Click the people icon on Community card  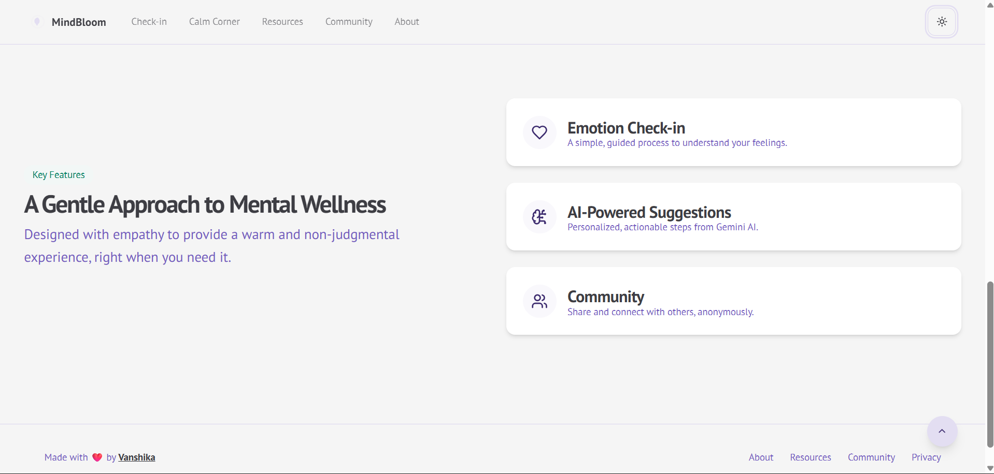pos(539,301)
